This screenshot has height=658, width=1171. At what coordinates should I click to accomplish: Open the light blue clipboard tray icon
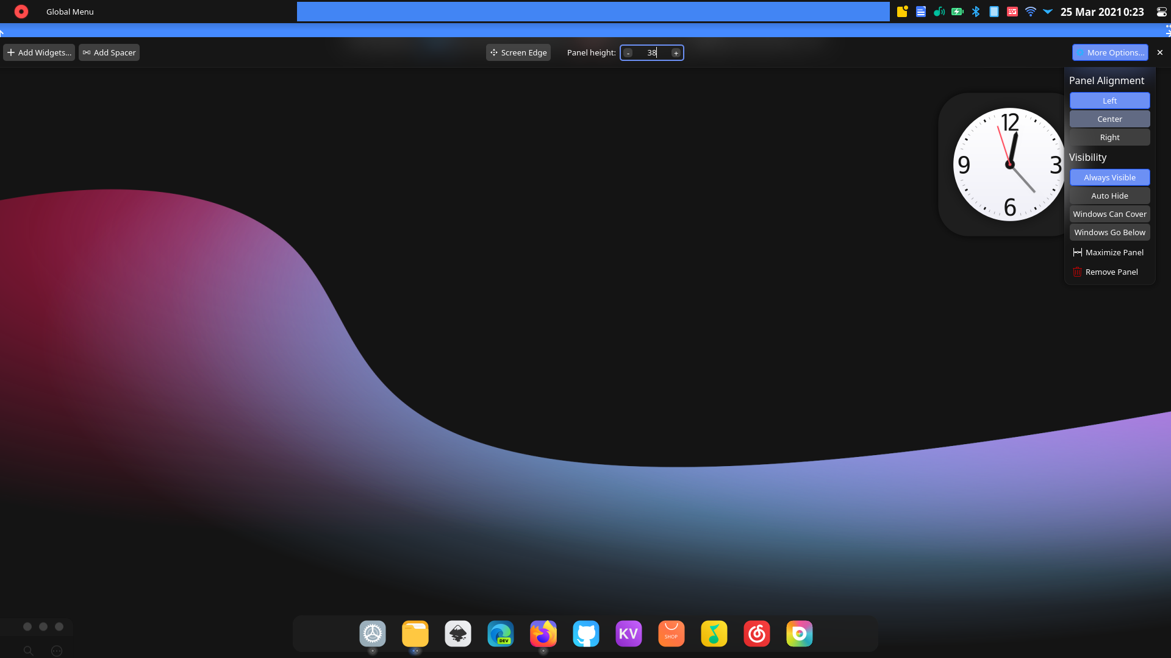994,12
